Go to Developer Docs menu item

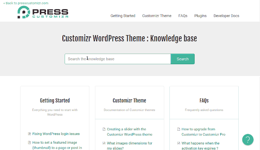tap(227, 16)
